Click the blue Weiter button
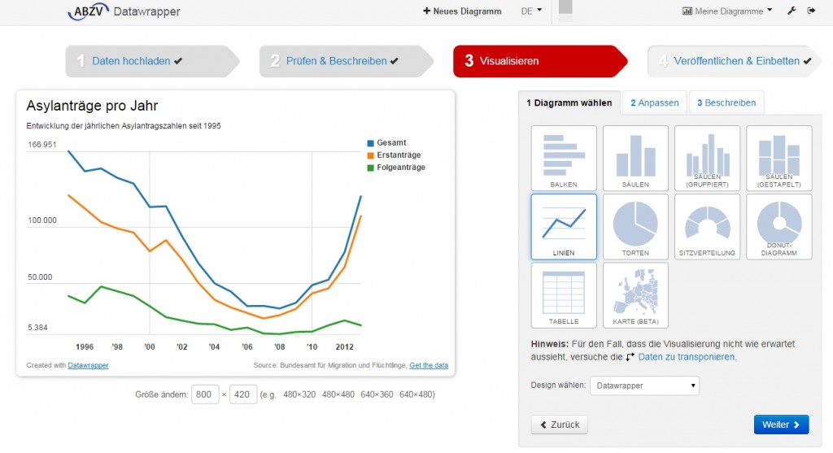The width and height of the screenshot is (833, 453). pos(781,425)
